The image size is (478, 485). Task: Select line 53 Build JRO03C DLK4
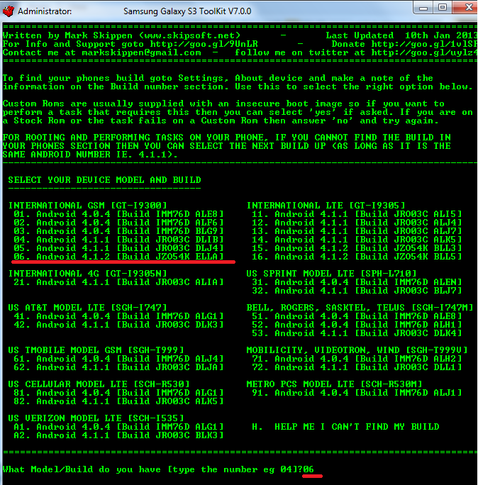[357, 333]
